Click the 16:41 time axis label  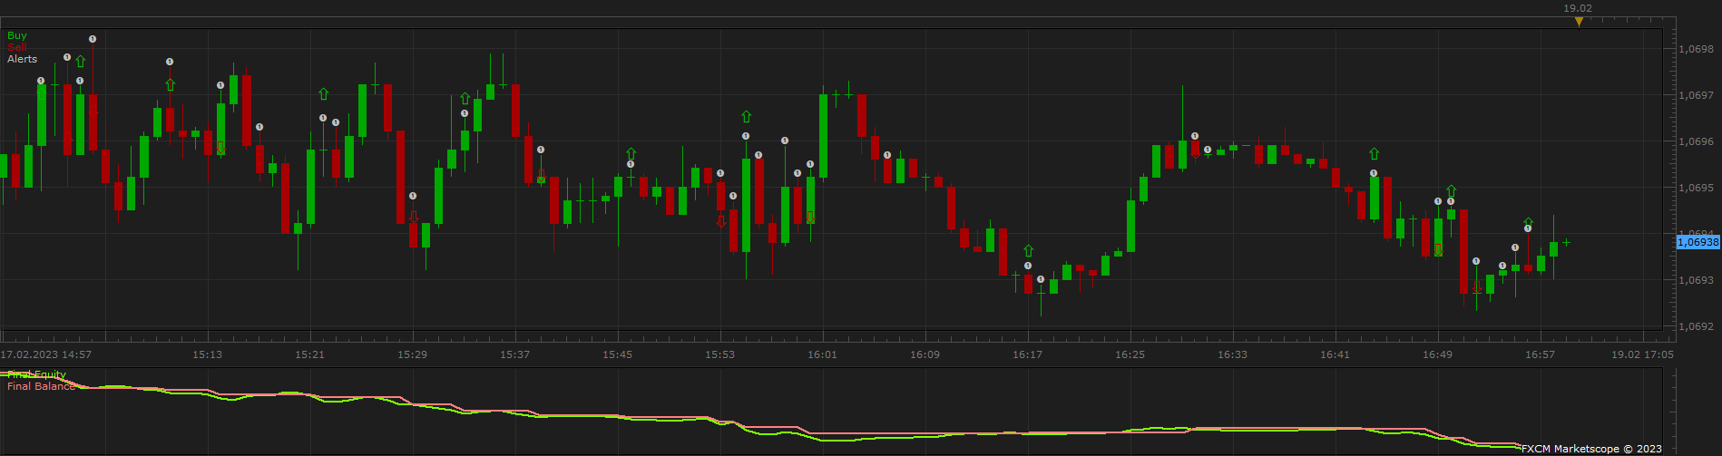coord(1335,354)
